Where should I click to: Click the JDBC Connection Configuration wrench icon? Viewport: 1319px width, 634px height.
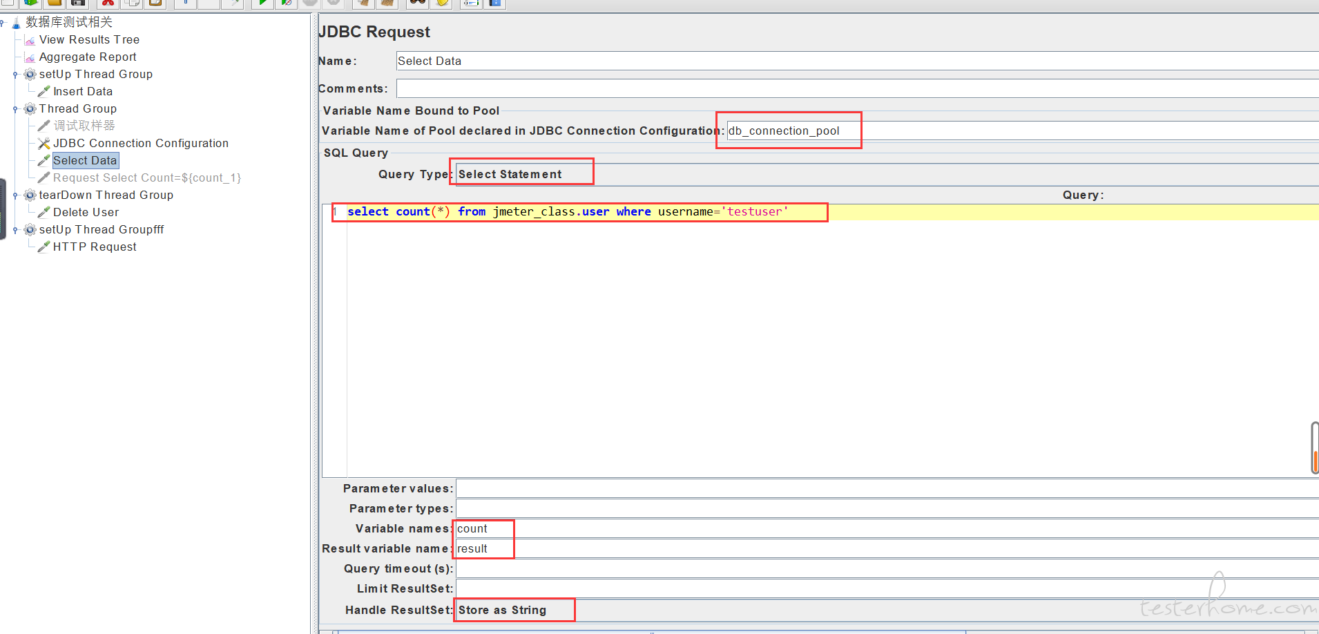(44, 143)
